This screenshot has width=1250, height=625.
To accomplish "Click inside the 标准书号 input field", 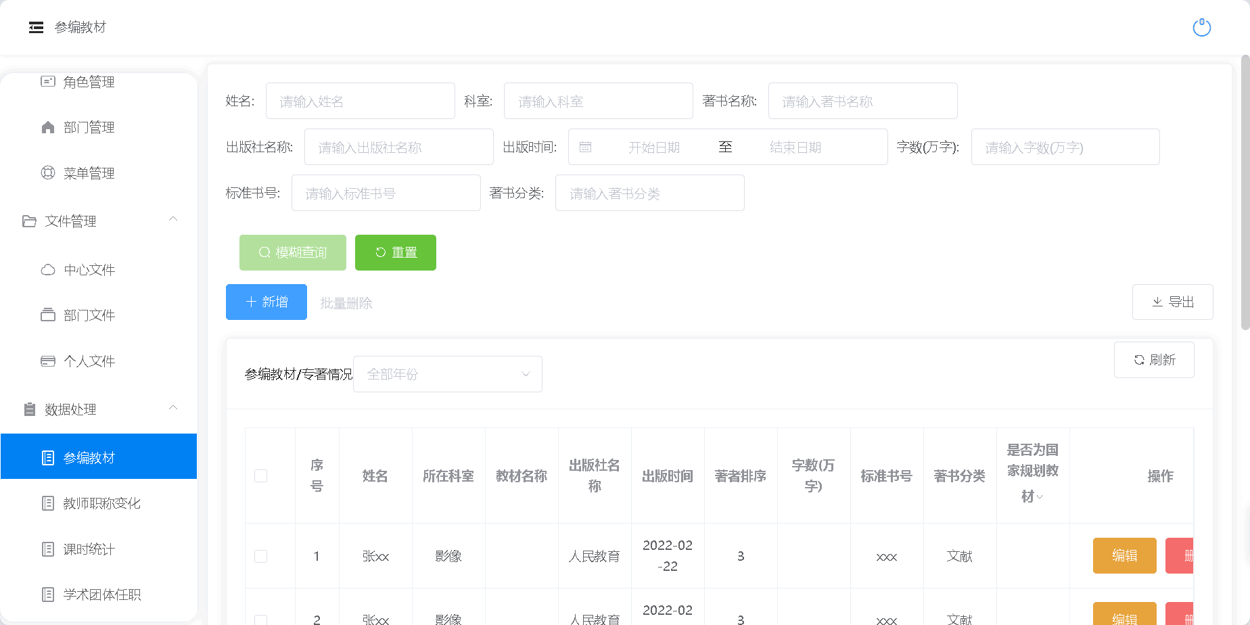I will coord(386,193).
